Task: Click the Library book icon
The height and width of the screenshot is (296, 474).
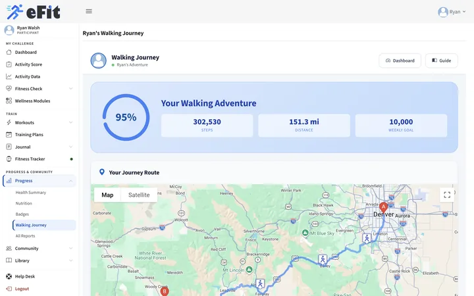Action: click(9, 260)
